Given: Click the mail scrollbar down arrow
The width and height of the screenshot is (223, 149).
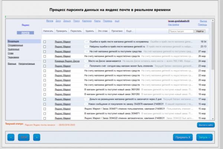Looking at the screenshot, I should pos(213,118).
